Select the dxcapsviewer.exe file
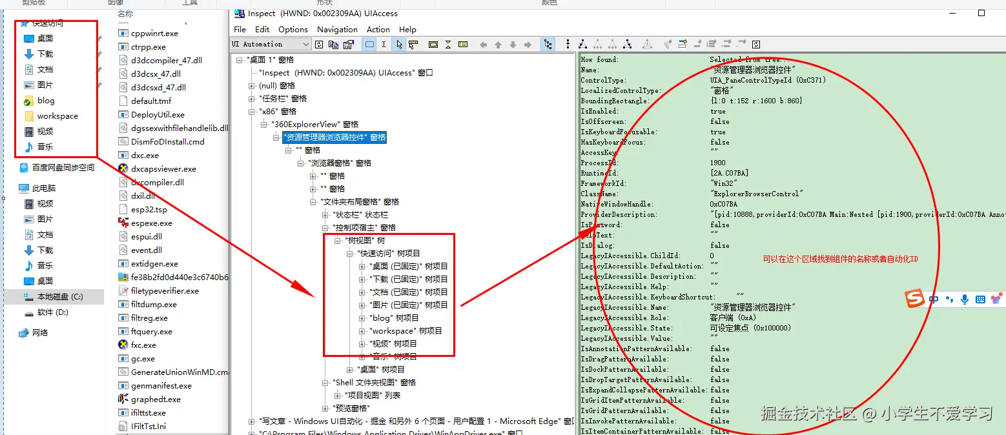This screenshot has width=1006, height=435. tap(163, 169)
